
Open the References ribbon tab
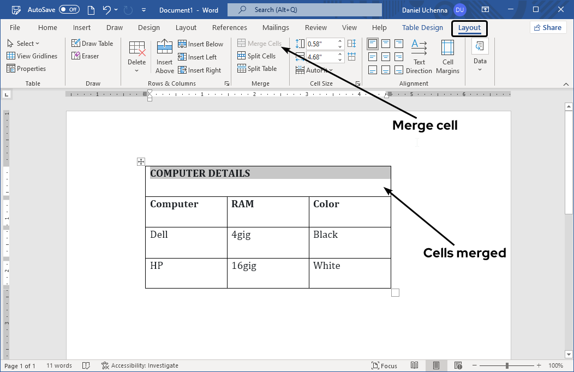click(x=230, y=27)
